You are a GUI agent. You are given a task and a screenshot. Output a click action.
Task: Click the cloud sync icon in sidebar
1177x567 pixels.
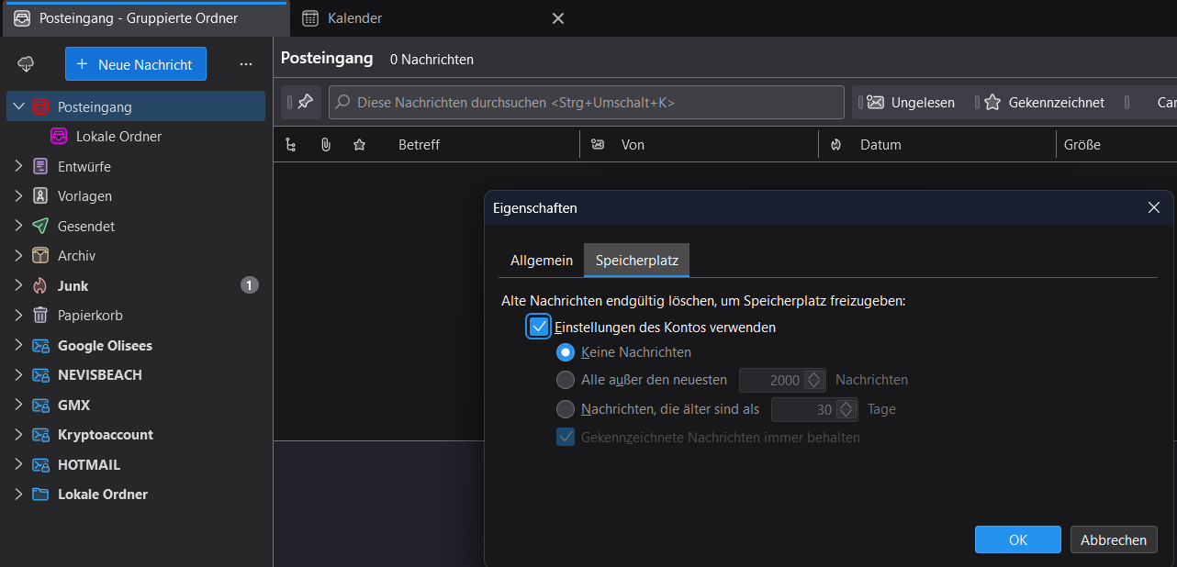[26, 64]
